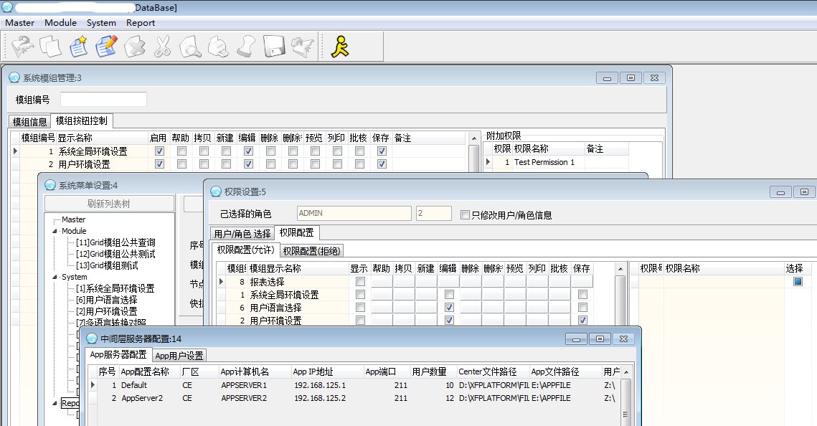Open the 权限配置(允许) sub-tab
The image size is (817, 426).
click(245, 250)
